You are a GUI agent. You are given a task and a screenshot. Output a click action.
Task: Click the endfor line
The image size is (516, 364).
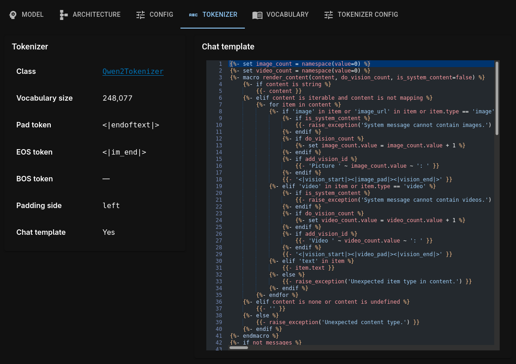pyautogui.click(x=277, y=295)
